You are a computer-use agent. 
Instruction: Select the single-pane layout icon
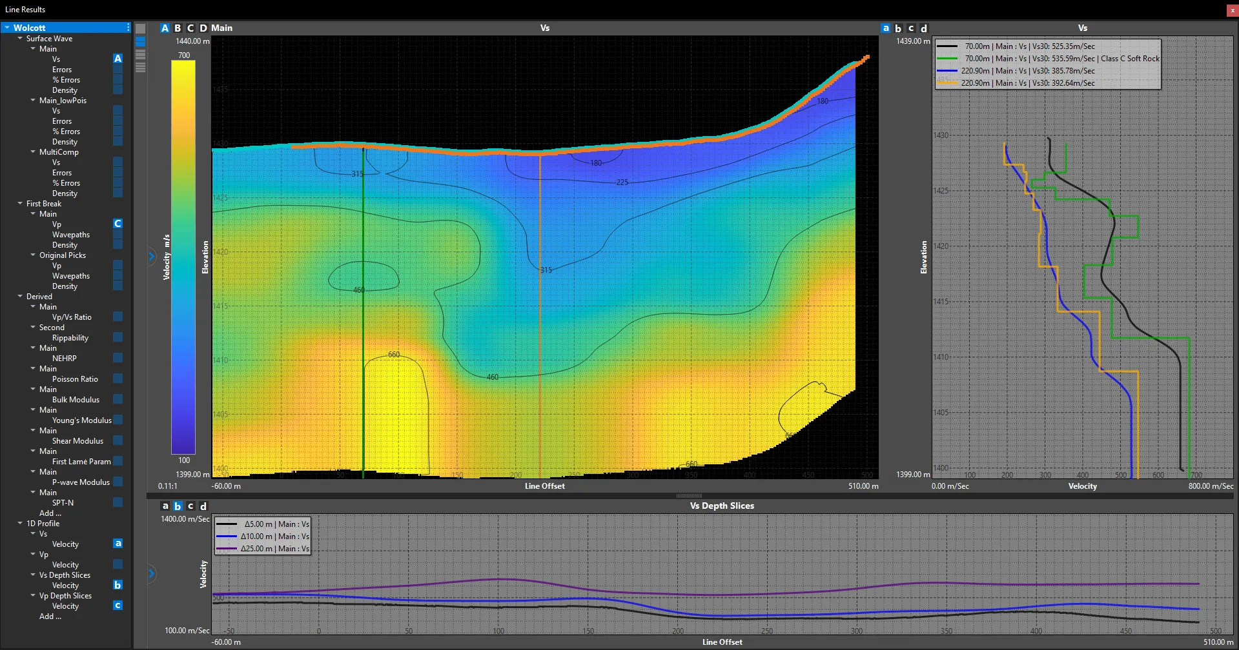(x=140, y=29)
